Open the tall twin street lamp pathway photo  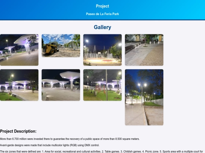point(144,97)
